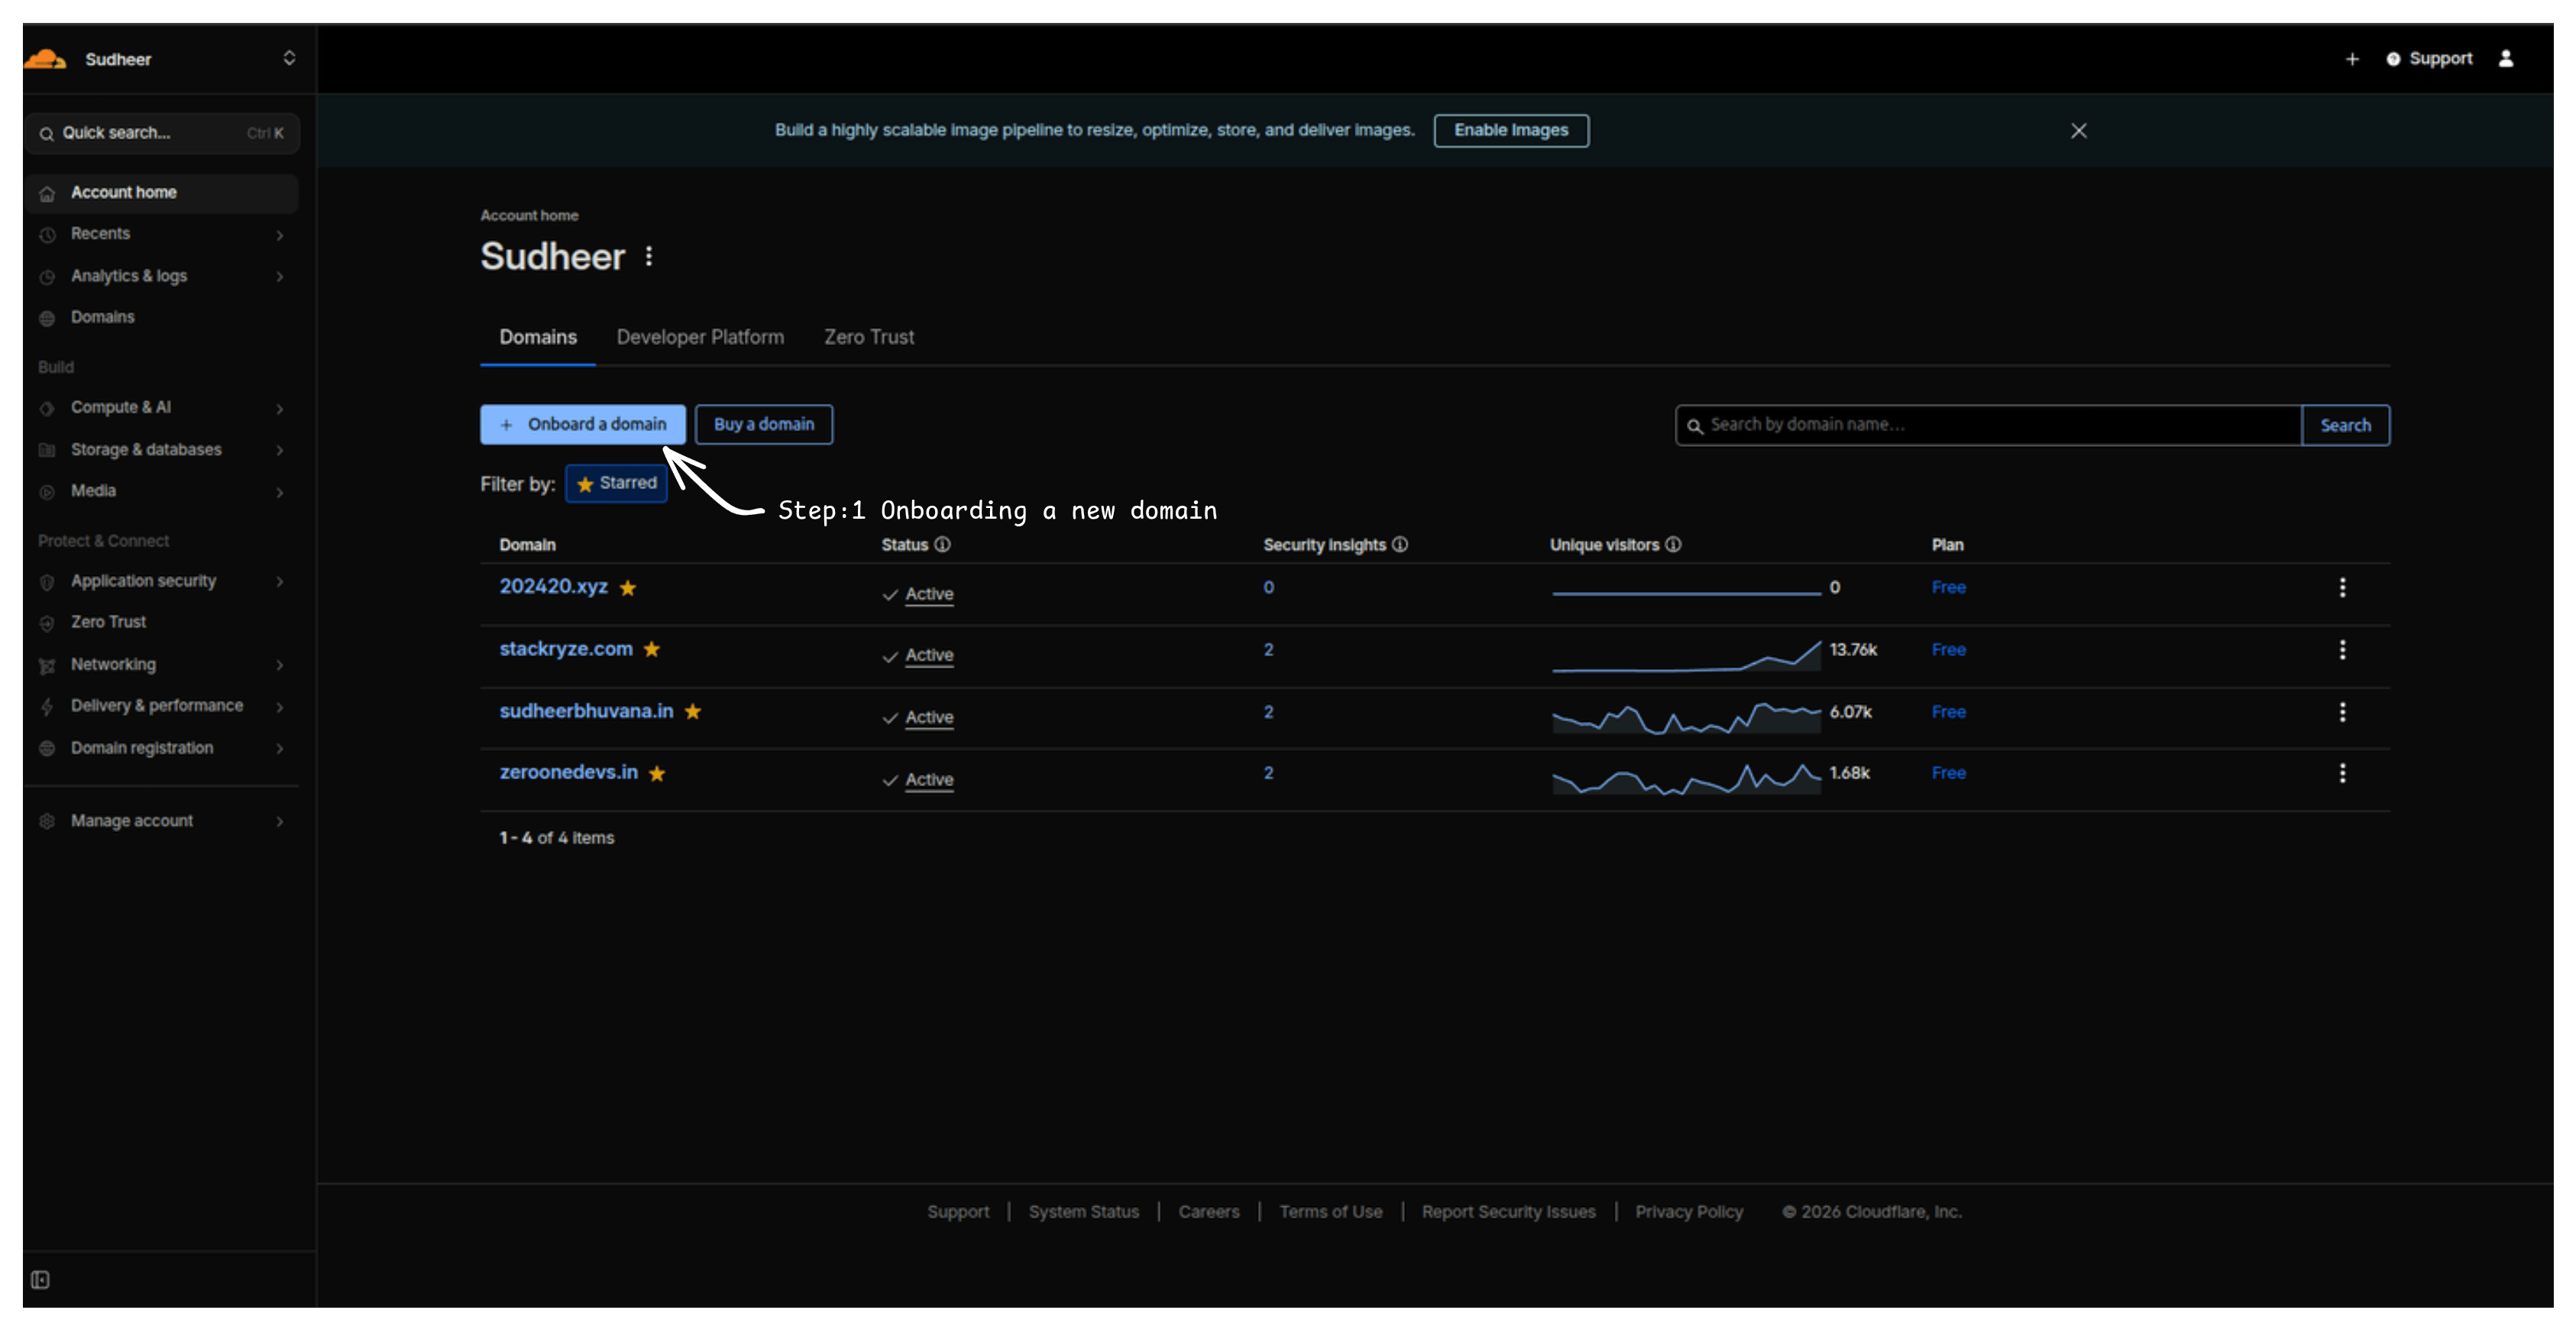This screenshot has width=2576, height=1330.
Task: Click the Account home house icon
Action: (x=47, y=194)
